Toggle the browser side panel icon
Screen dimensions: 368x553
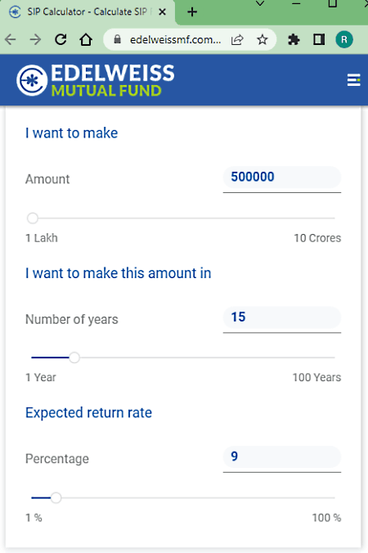pyautogui.click(x=319, y=39)
